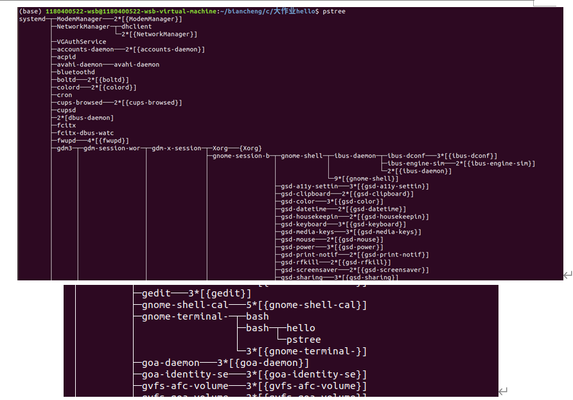Click the 4*[{fwupd}] thread entry

[108, 141]
